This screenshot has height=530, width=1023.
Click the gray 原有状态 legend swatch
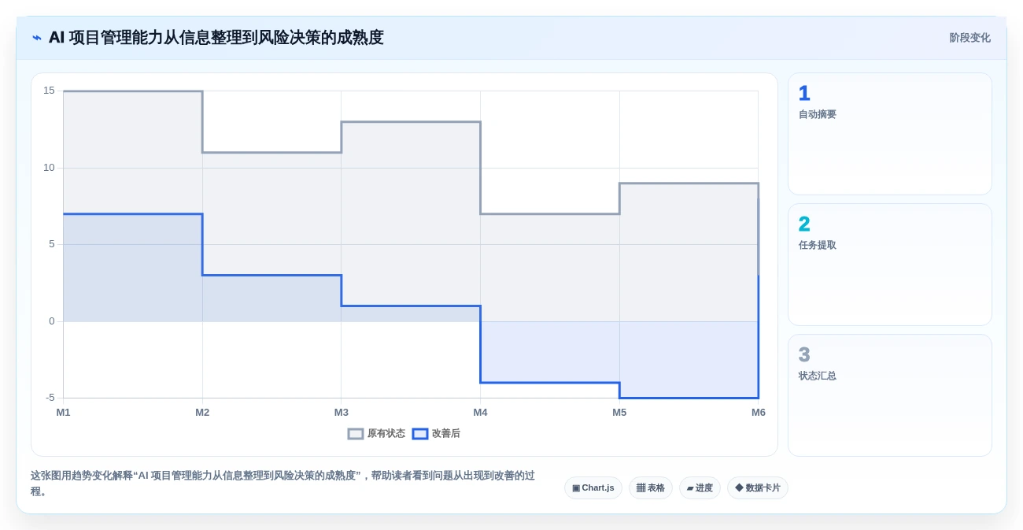pos(356,434)
